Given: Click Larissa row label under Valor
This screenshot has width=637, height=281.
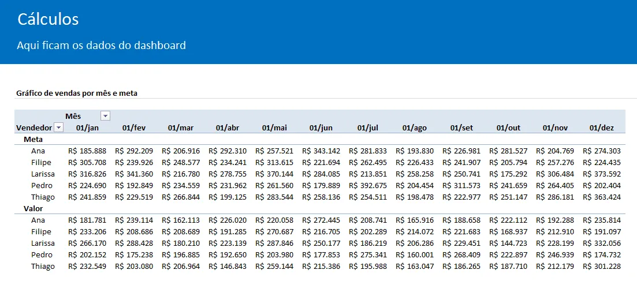Looking at the screenshot, I should click(43, 243).
